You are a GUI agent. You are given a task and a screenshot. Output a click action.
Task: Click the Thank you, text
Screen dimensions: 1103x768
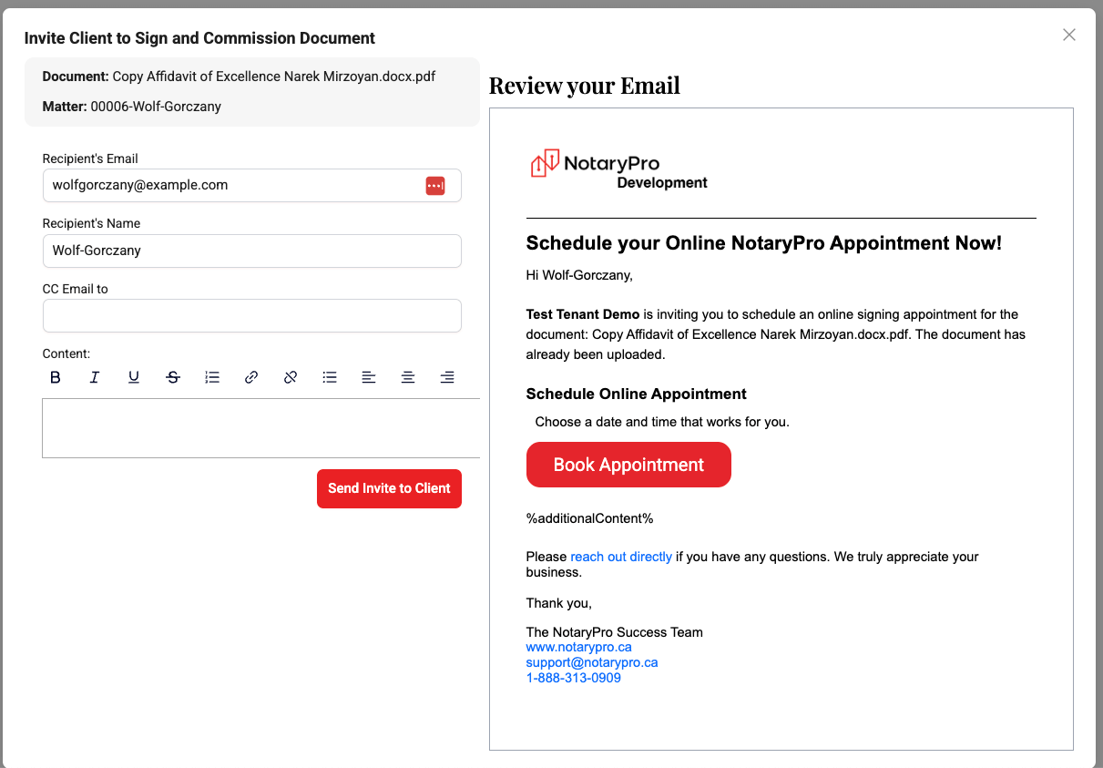point(559,603)
